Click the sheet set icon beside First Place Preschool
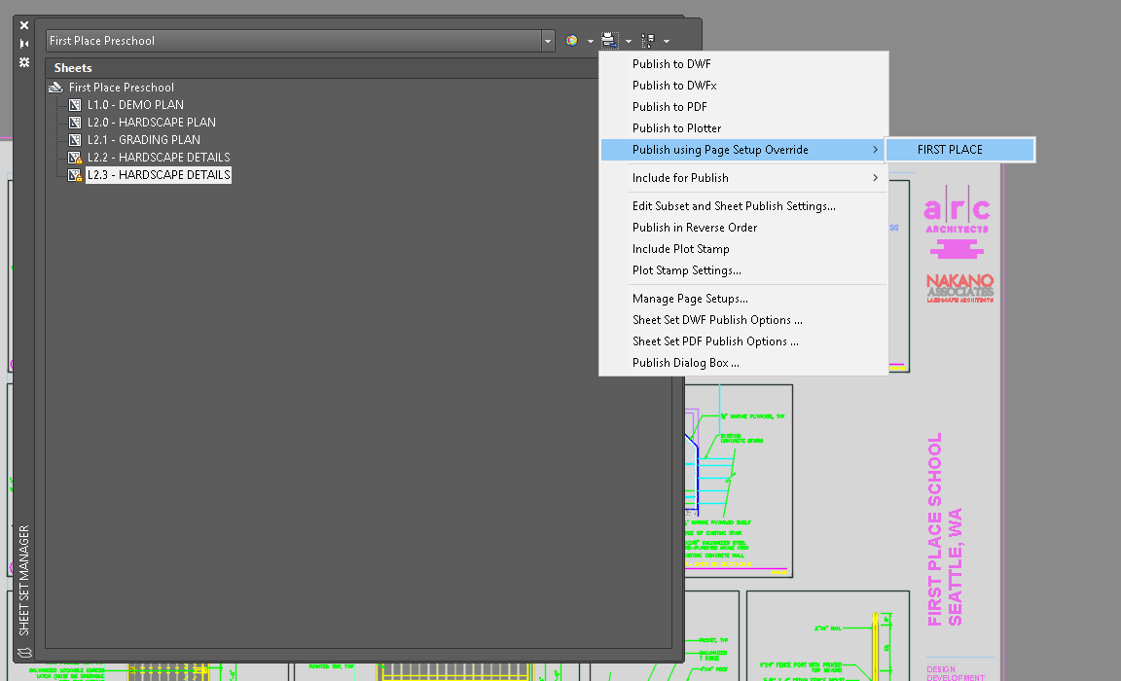Viewport: 1121px width, 681px height. [x=55, y=87]
